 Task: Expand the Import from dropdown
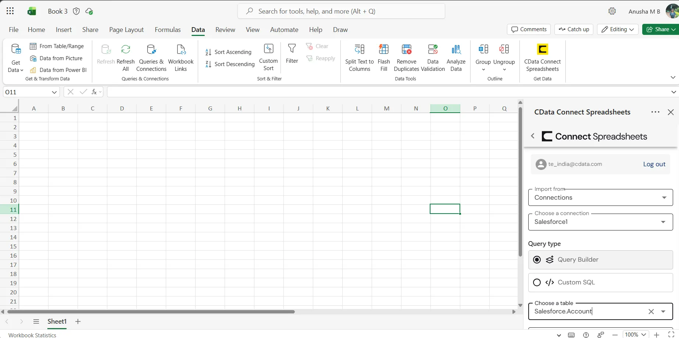coord(664,198)
